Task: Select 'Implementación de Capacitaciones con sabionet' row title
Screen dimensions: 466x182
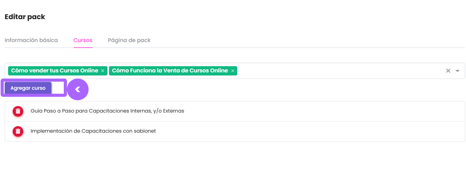Action: pos(93,131)
